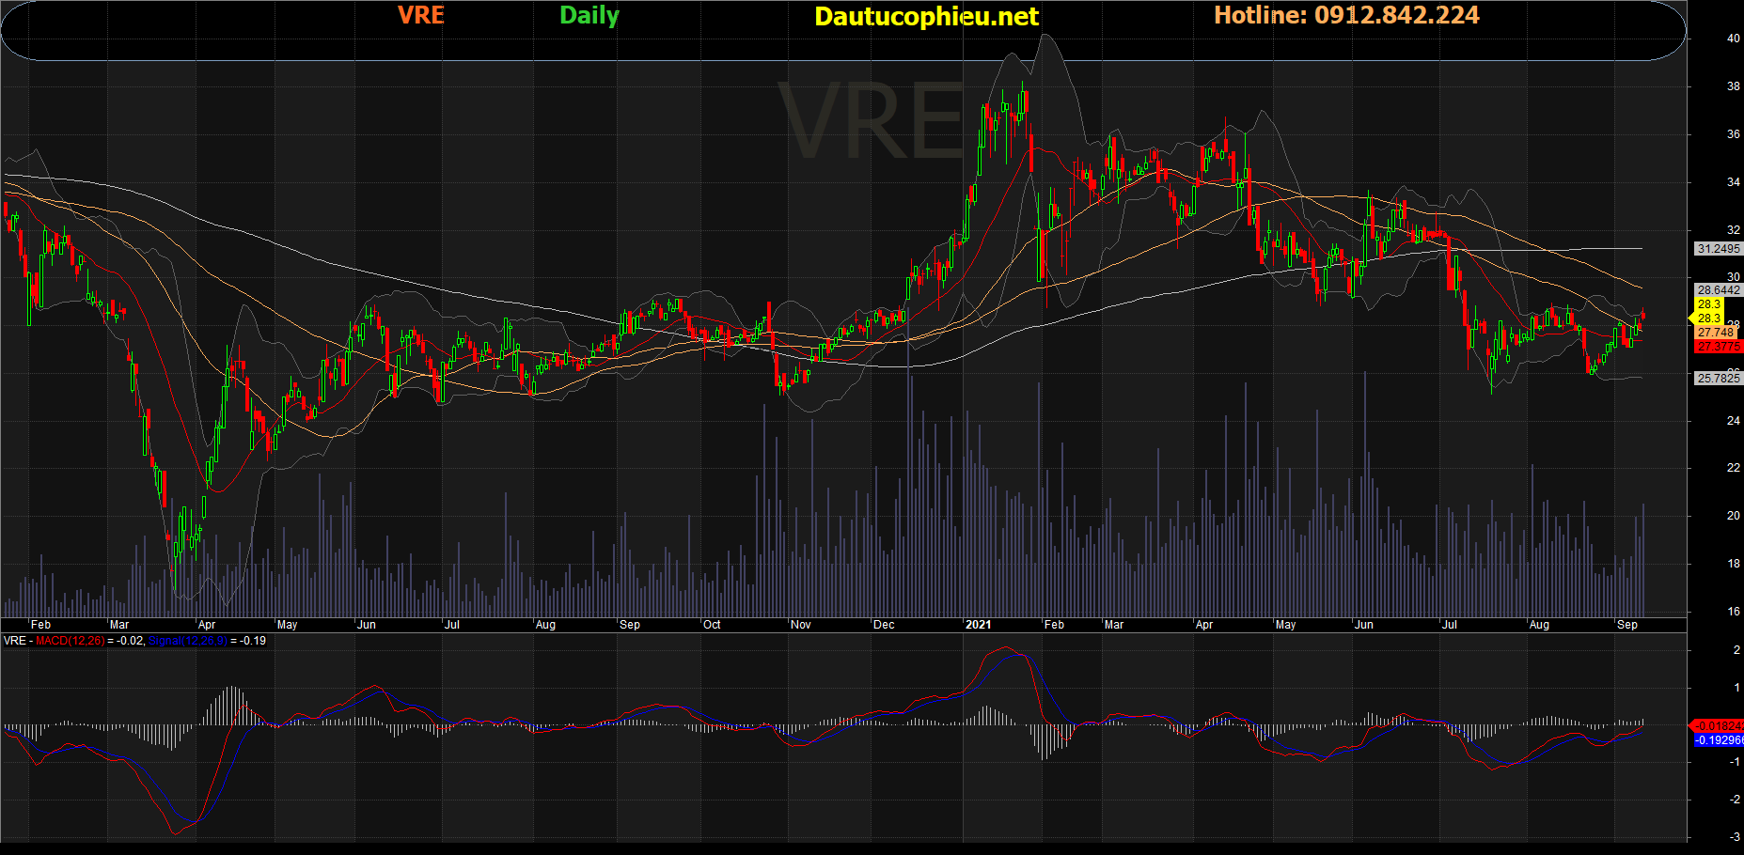Click the 16 level on price axis

pos(1733,612)
